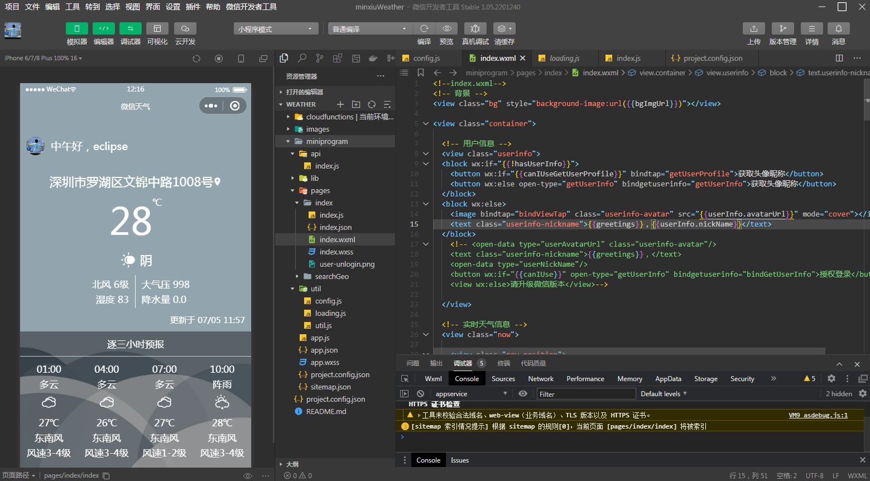Change the iPhone 6/7/8 Plus device dropdown
This screenshot has width=870, height=481.
tap(43, 58)
